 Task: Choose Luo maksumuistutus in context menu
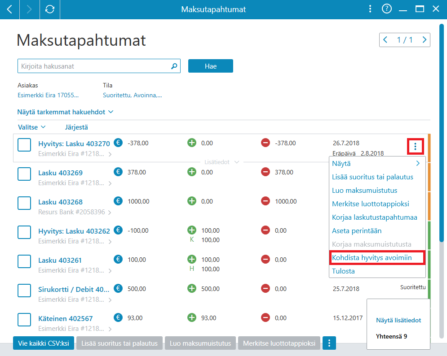[364, 191]
